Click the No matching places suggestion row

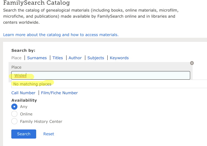[x=109, y=84]
